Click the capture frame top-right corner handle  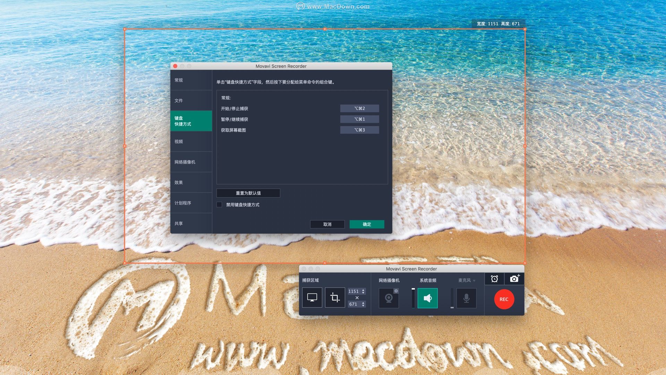coord(525,29)
